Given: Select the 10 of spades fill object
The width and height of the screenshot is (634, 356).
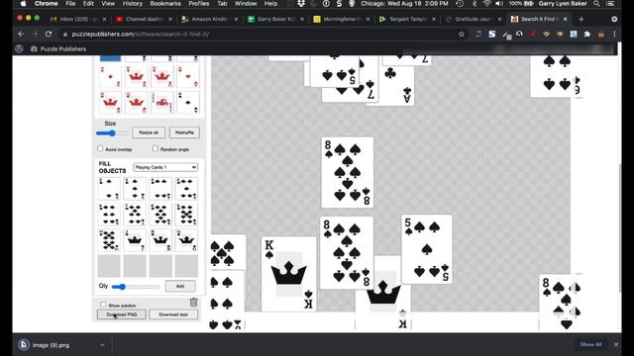Looking at the screenshot, I should [x=109, y=240].
